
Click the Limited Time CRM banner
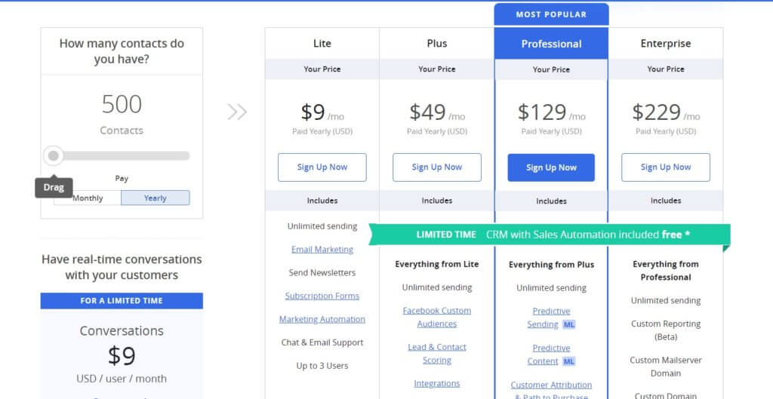[x=550, y=235]
